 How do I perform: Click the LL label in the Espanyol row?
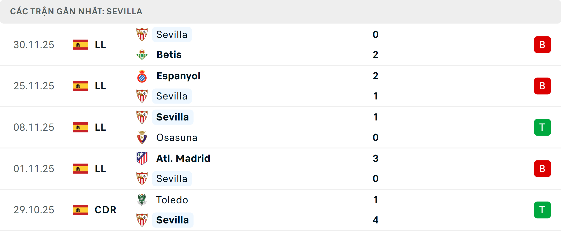100,86
